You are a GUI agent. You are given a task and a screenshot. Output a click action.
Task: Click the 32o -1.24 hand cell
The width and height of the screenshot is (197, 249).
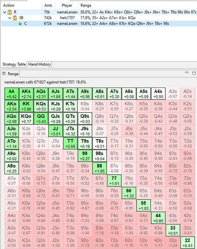173,243
